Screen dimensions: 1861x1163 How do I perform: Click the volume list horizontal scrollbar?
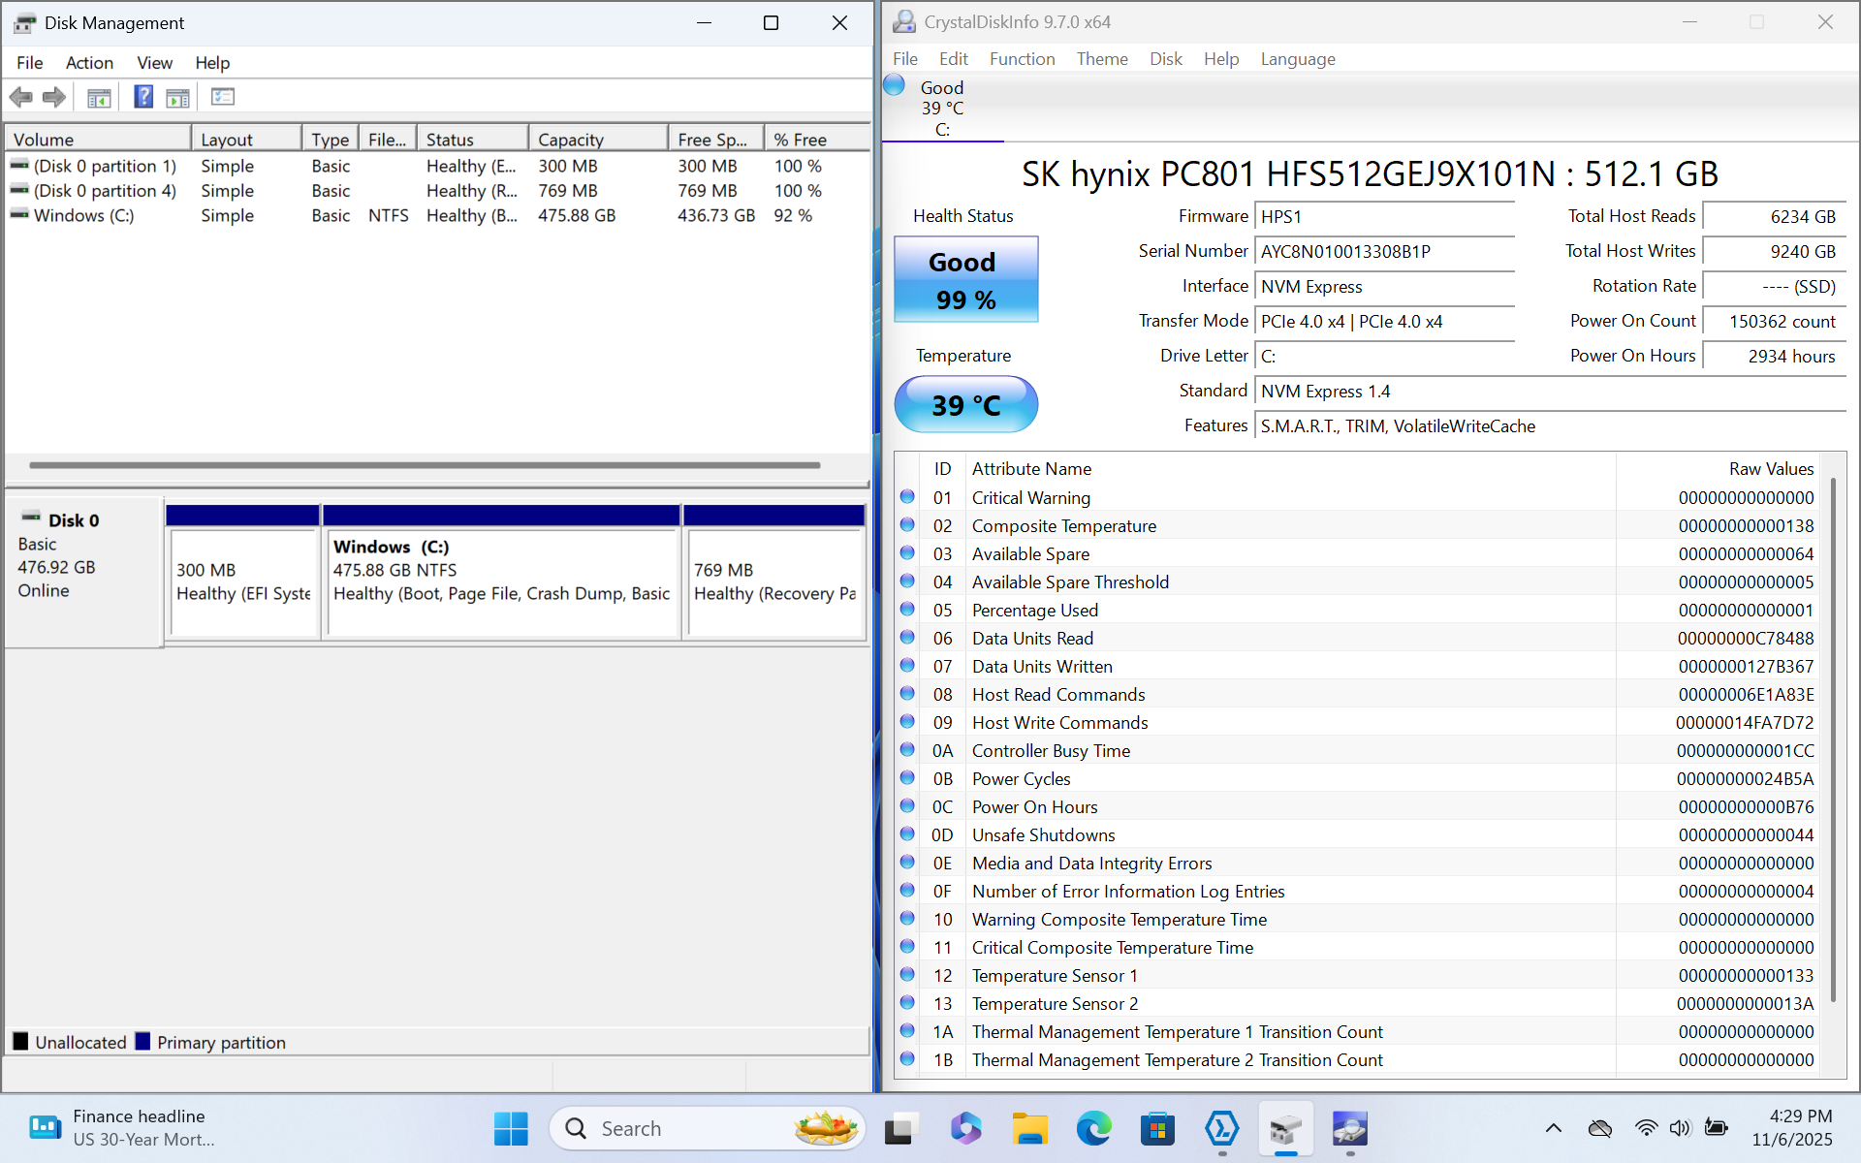[425, 465]
